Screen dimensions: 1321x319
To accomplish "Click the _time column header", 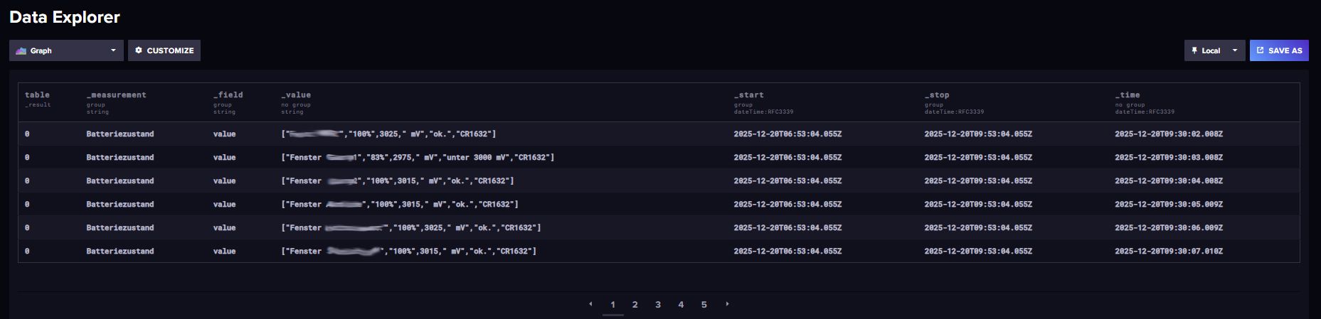I will pyautogui.click(x=1128, y=95).
